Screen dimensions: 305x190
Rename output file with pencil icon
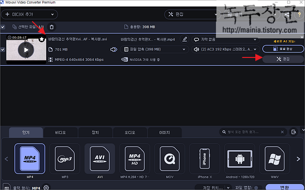click(x=184, y=39)
